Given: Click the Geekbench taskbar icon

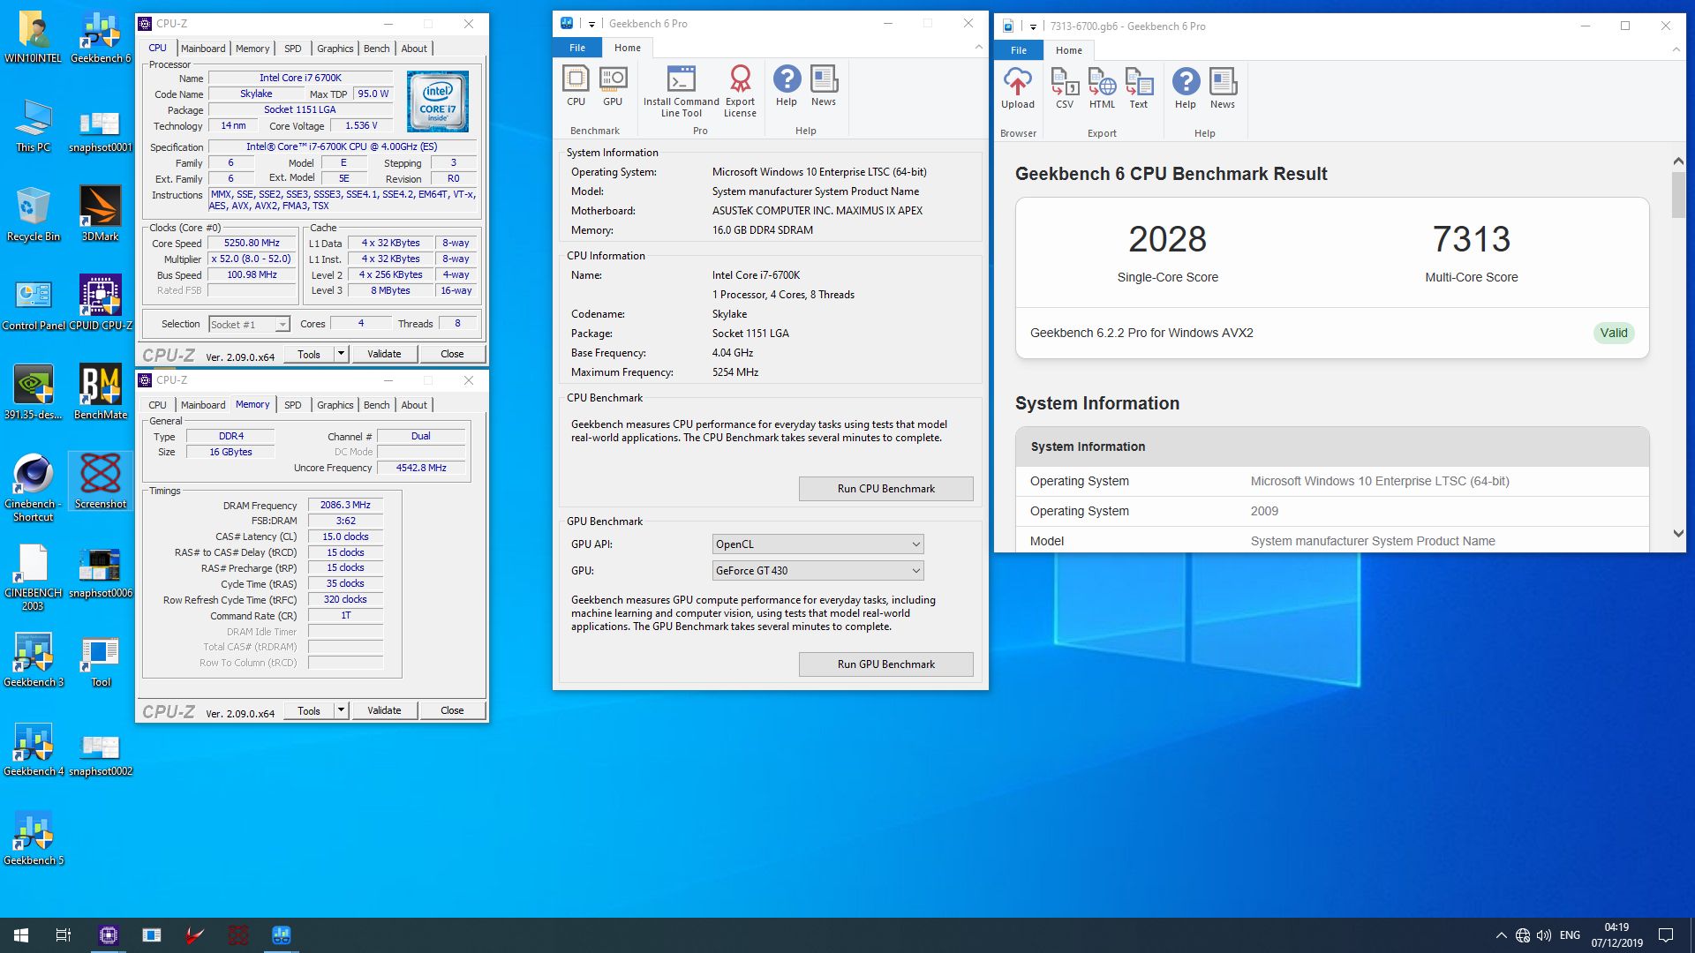Looking at the screenshot, I should [282, 935].
